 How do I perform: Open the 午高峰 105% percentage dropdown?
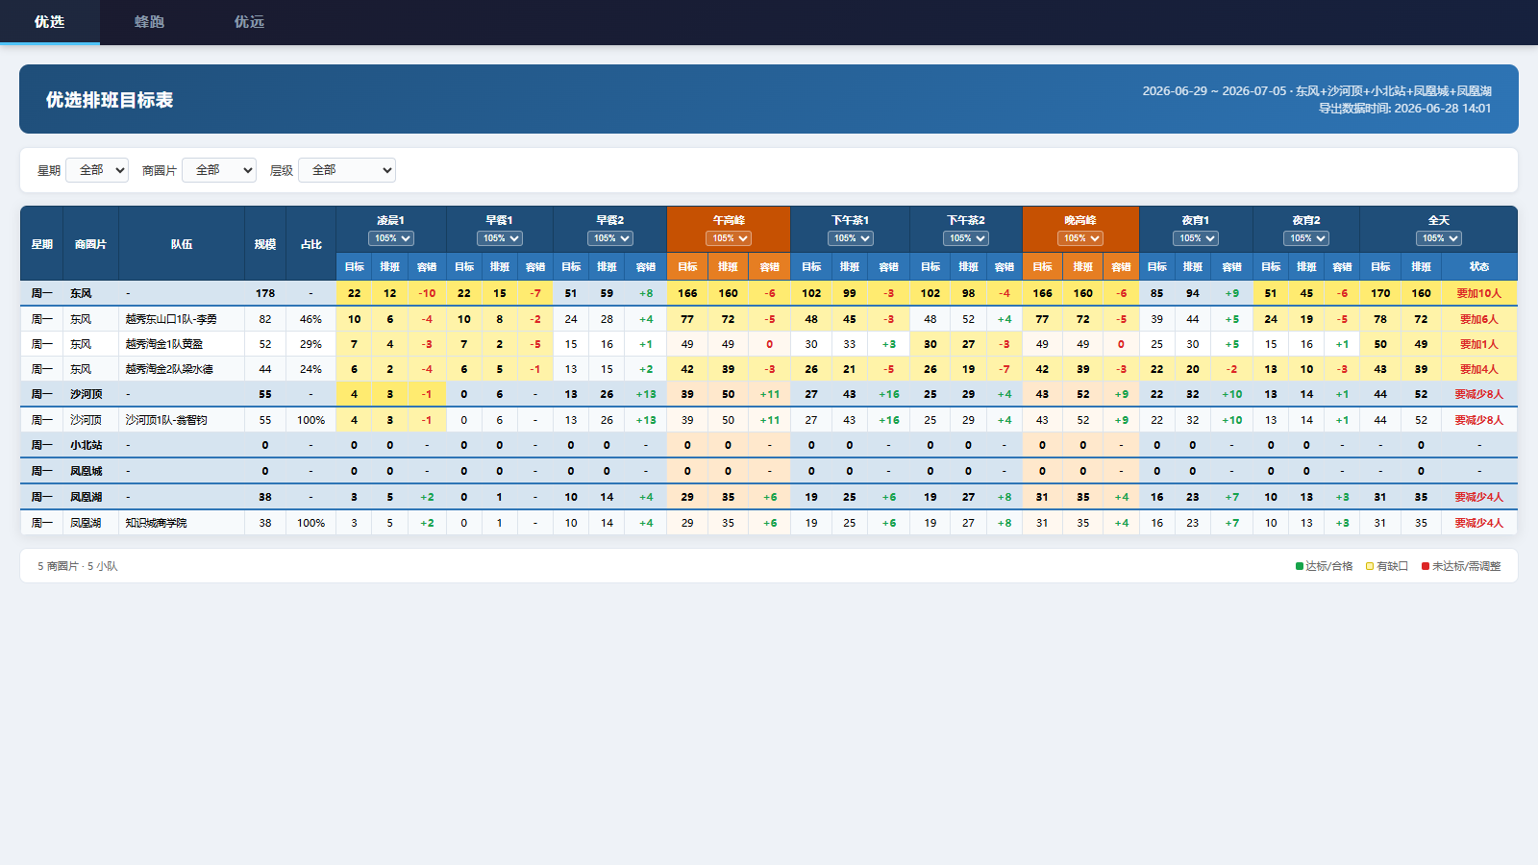(729, 238)
